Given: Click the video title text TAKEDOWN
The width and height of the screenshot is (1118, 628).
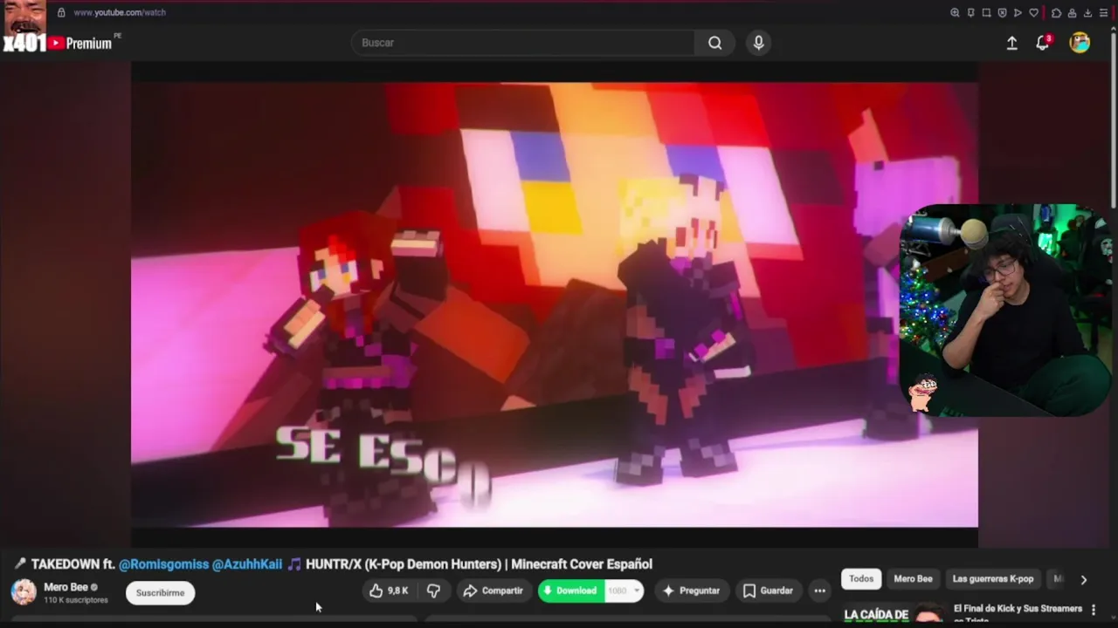Looking at the screenshot, I should coord(66,564).
